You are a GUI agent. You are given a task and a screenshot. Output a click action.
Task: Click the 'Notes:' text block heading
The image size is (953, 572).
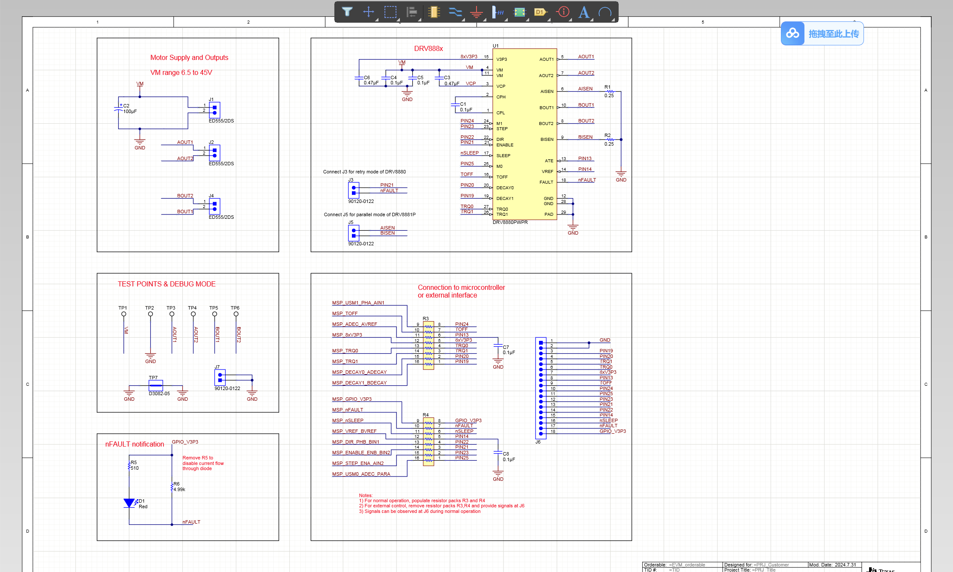pyautogui.click(x=366, y=495)
